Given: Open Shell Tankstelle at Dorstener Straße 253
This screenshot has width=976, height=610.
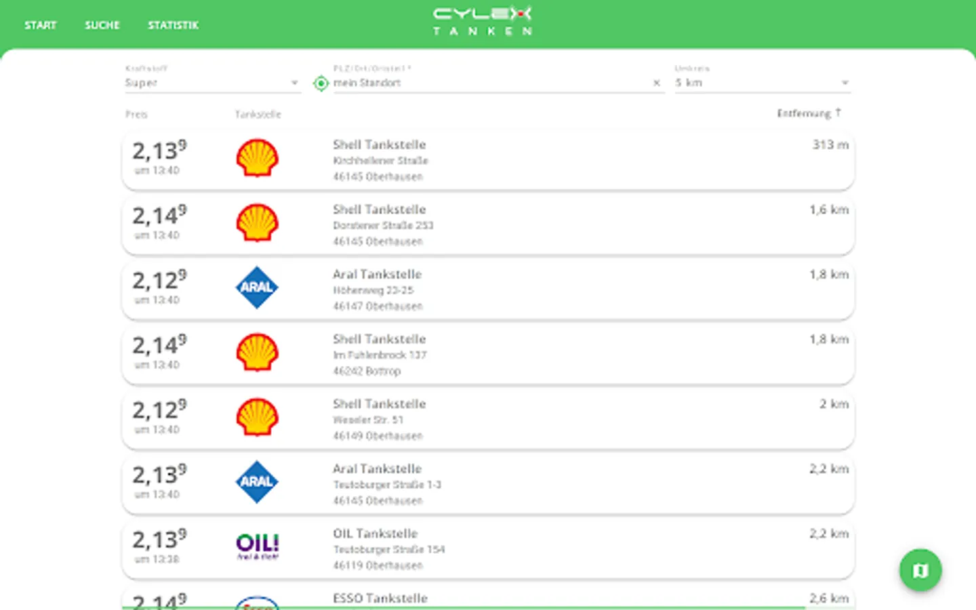Looking at the screenshot, I should click(380, 209).
